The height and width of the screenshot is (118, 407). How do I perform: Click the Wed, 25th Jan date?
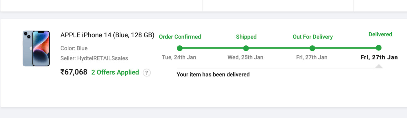[x=245, y=57]
